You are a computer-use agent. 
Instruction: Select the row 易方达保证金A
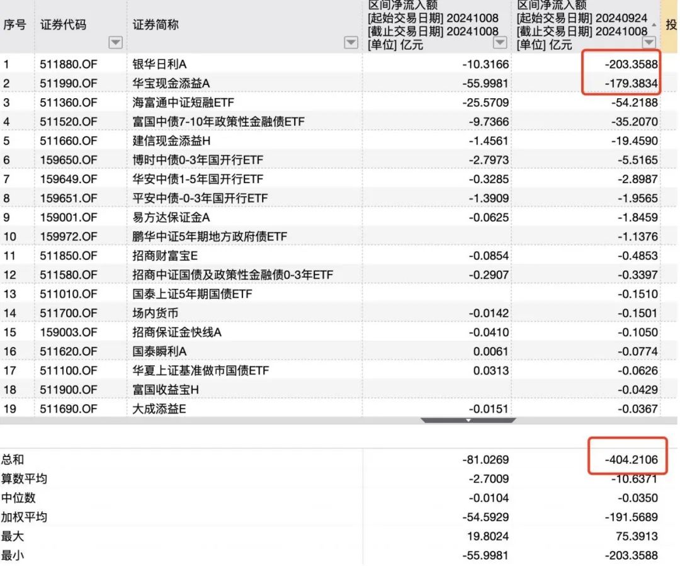[331, 217]
